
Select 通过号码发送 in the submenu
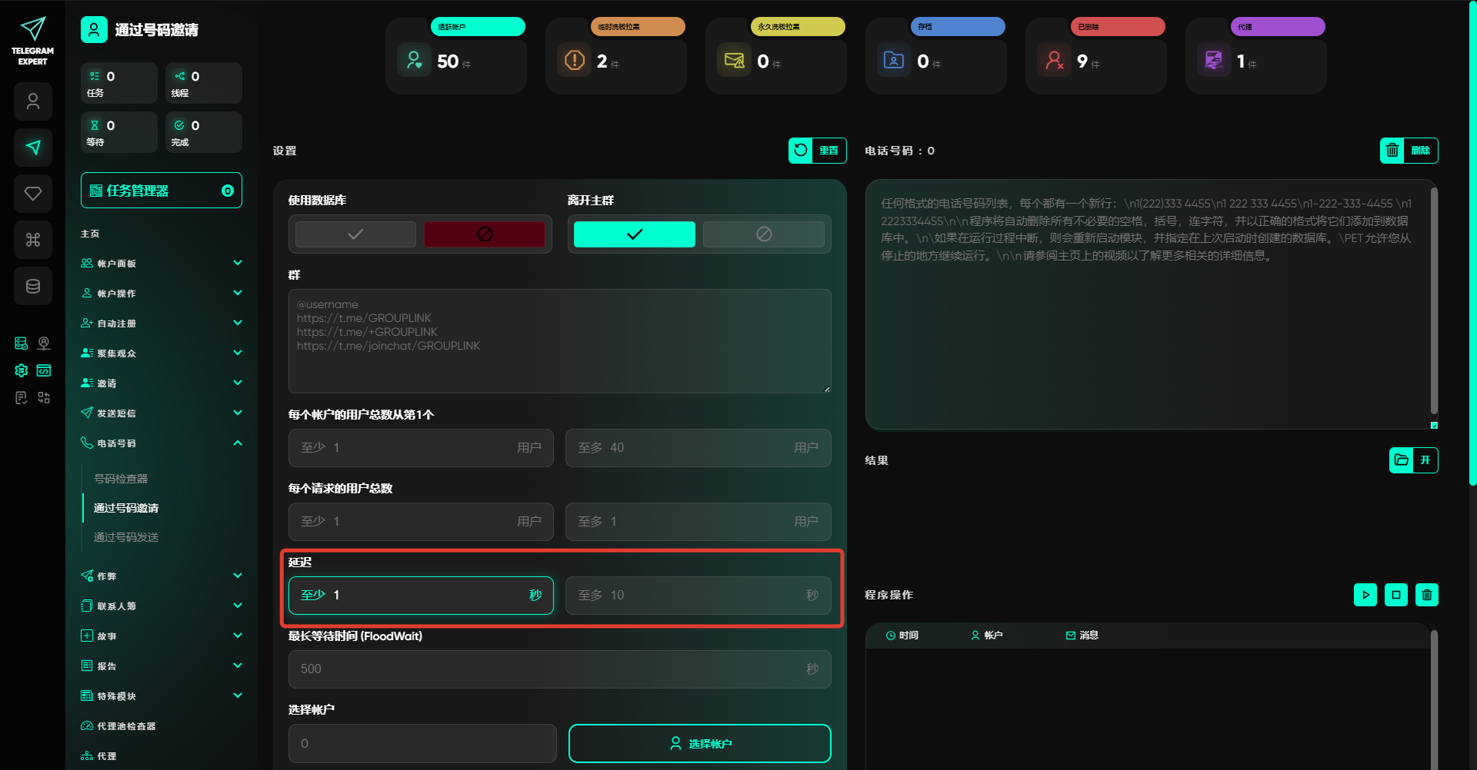[x=126, y=537]
